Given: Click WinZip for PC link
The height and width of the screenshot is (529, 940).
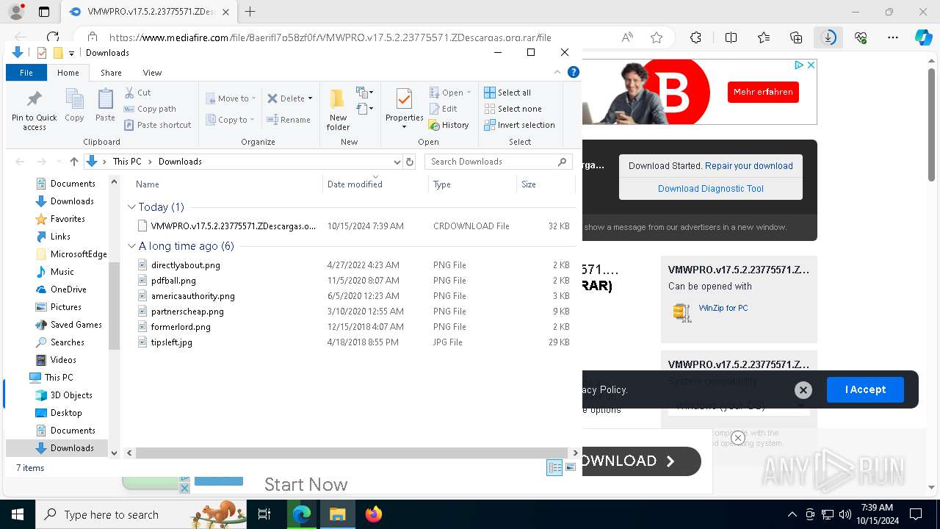Looking at the screenshot, I should (x=723, y=308).
